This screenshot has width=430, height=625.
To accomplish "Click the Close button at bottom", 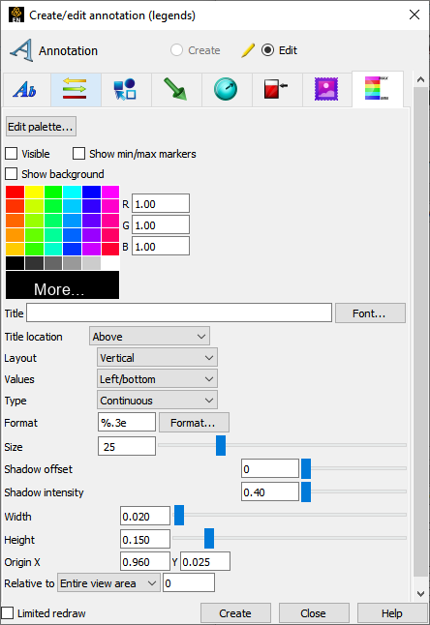I will click(x=314, y=613).
